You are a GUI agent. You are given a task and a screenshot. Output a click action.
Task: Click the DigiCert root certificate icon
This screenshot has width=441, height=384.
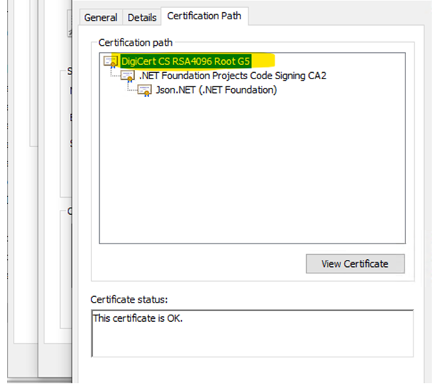pos(111,61)
